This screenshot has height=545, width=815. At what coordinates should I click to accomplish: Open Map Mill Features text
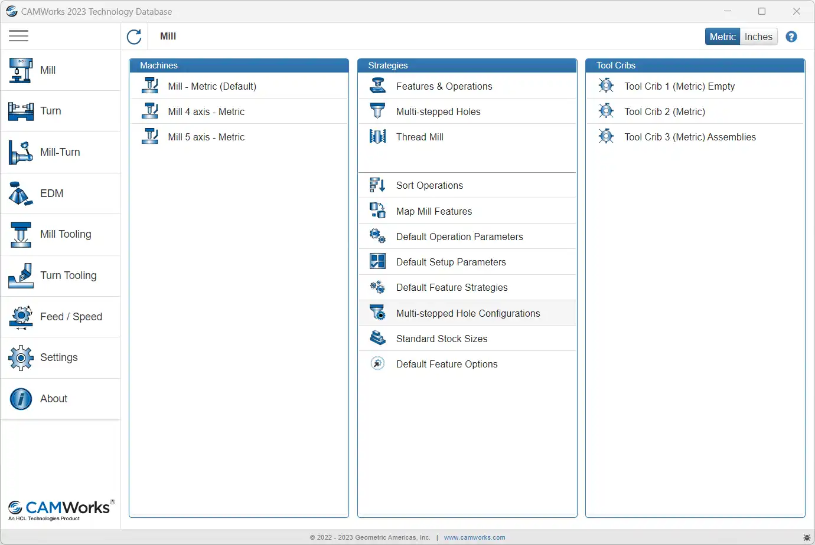[434, 211]
